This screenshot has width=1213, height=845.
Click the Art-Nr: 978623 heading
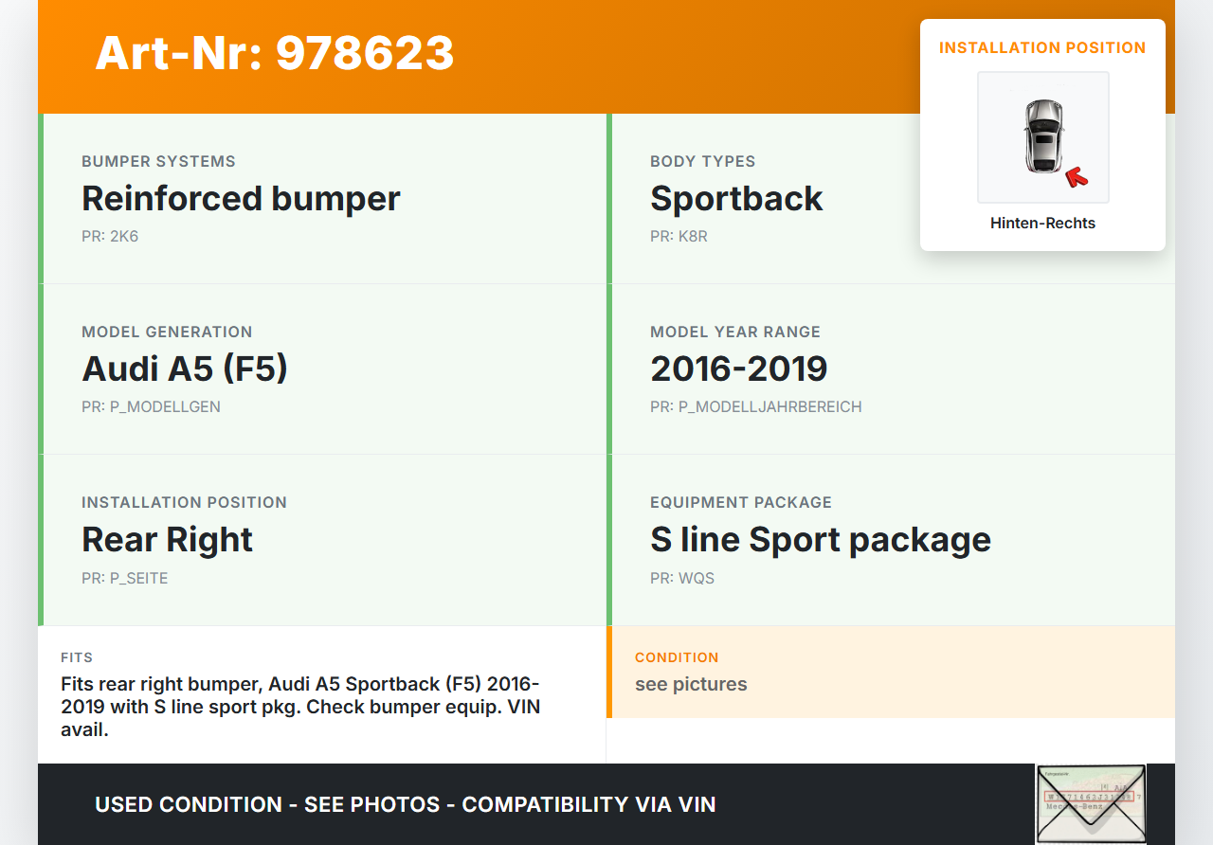pyautogui.click(x=275, y=53)
